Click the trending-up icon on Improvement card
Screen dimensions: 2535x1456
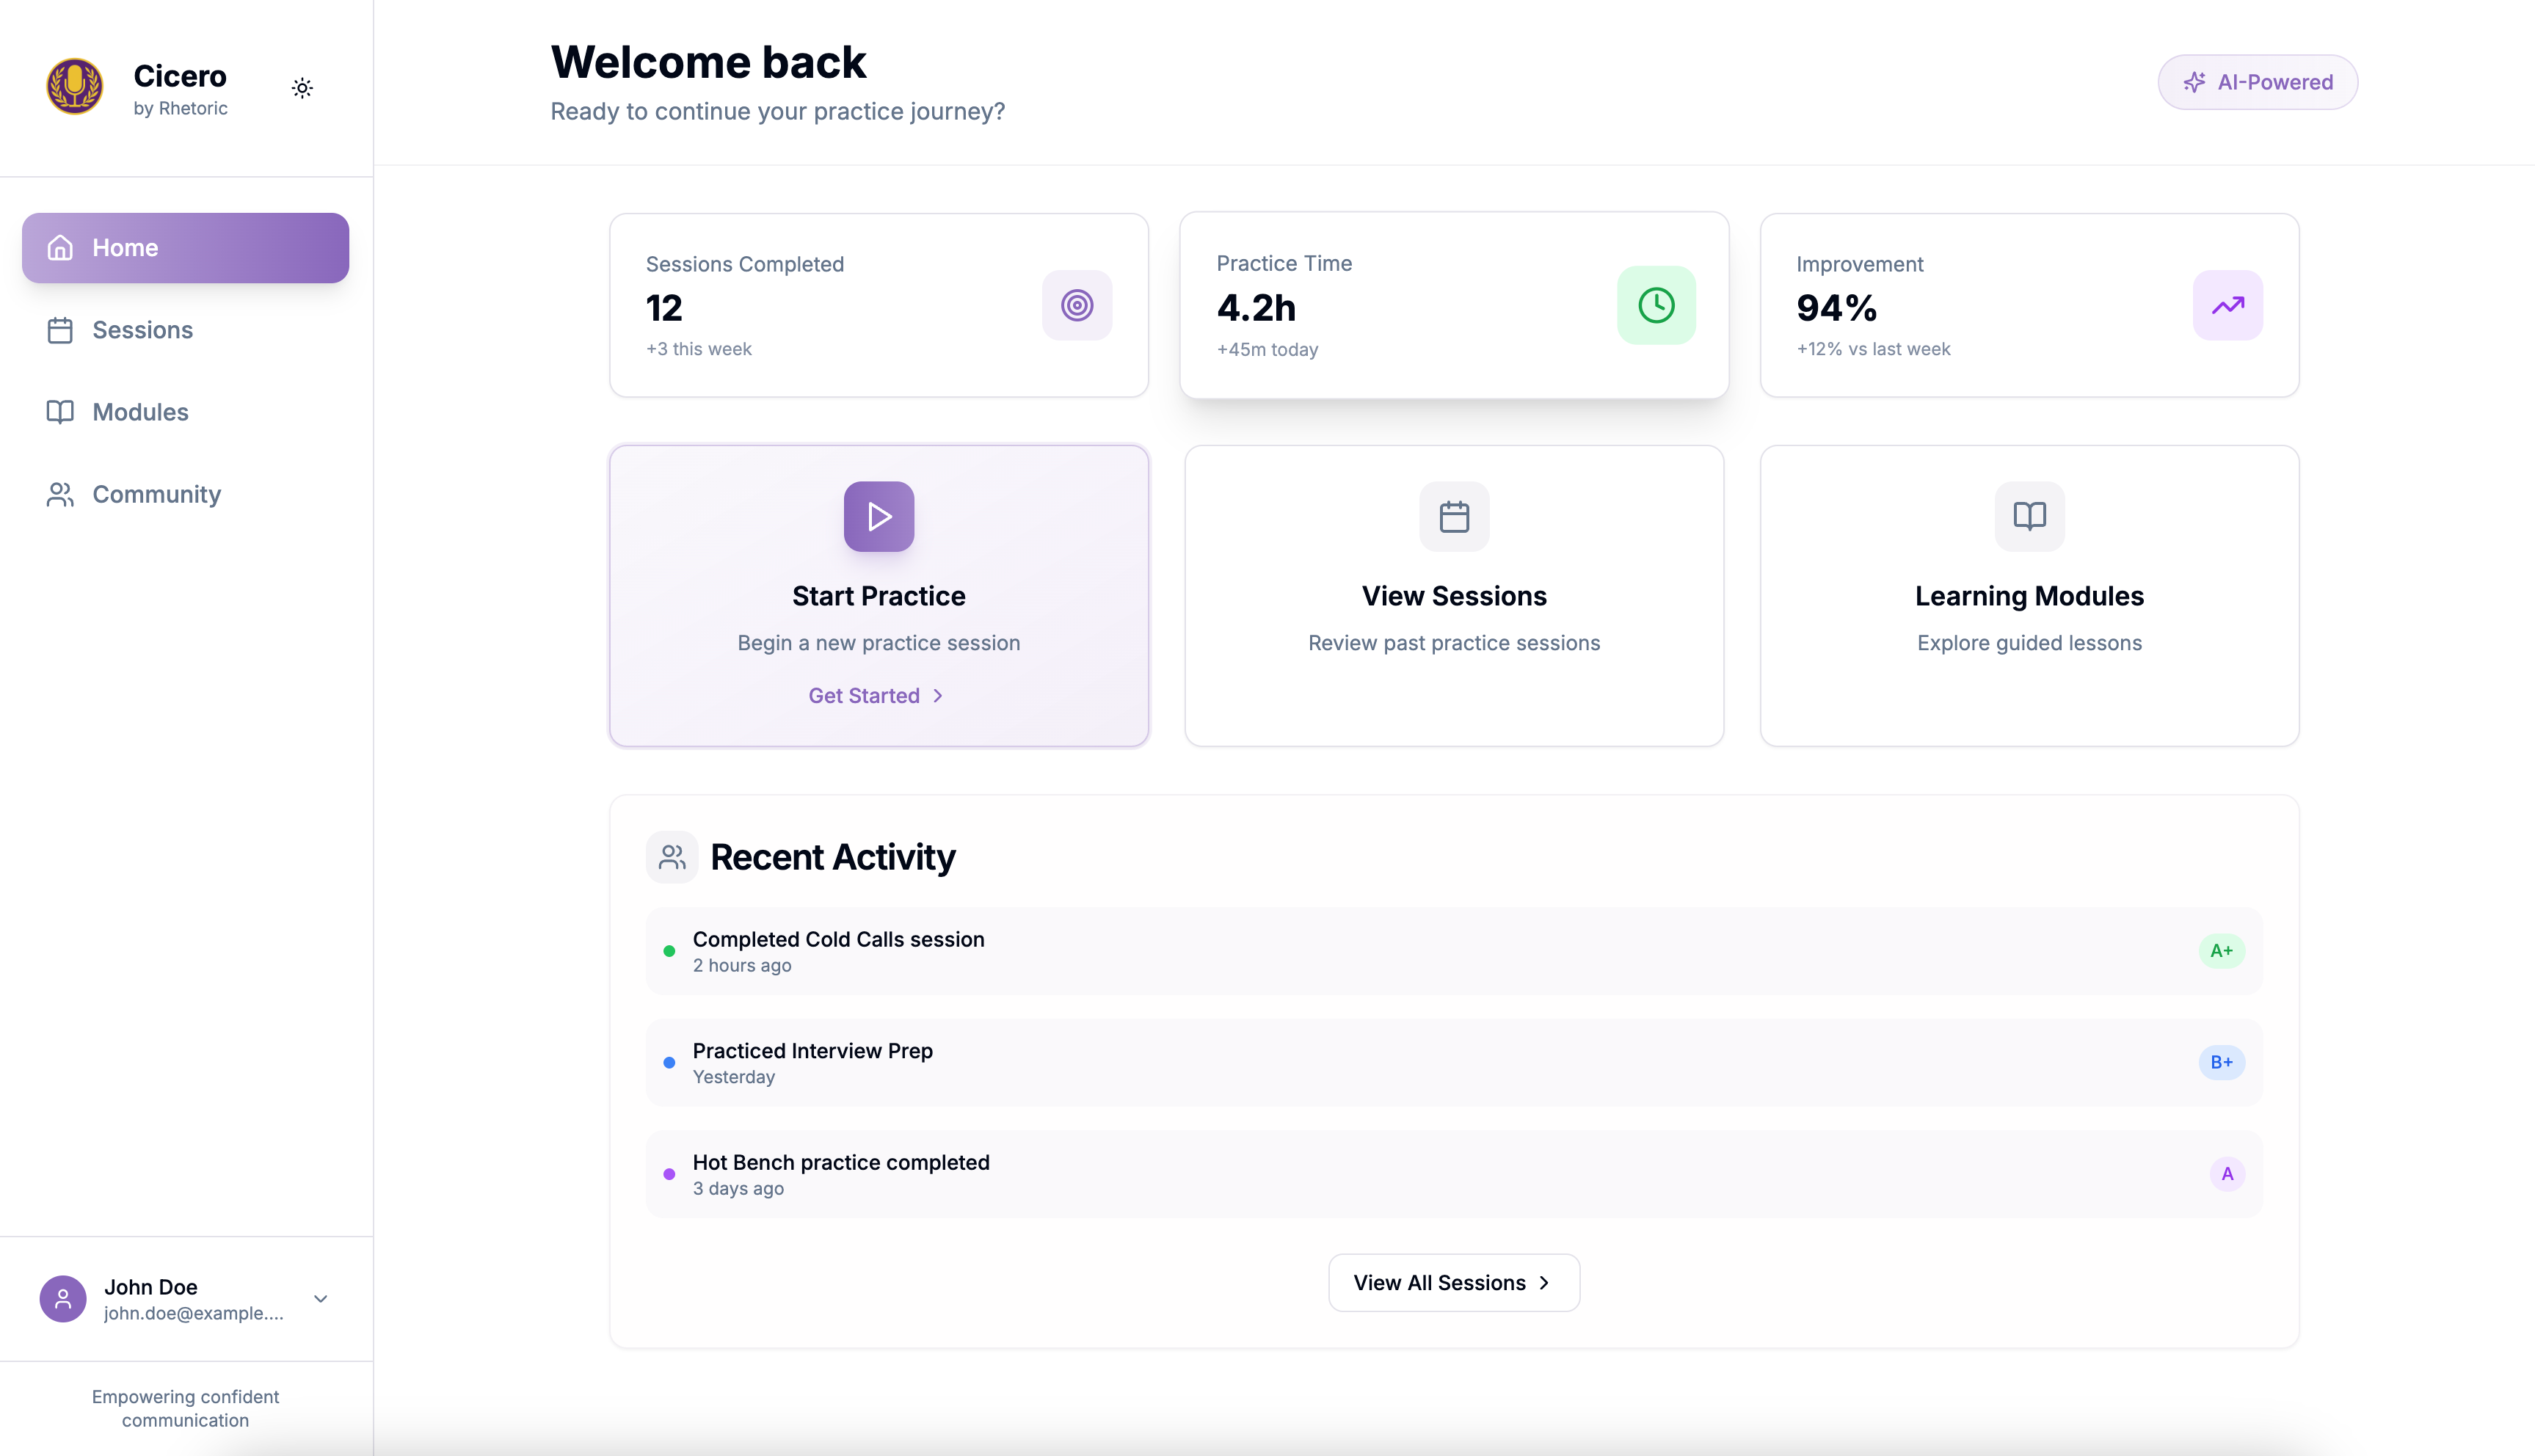[x=2228, y=305]
